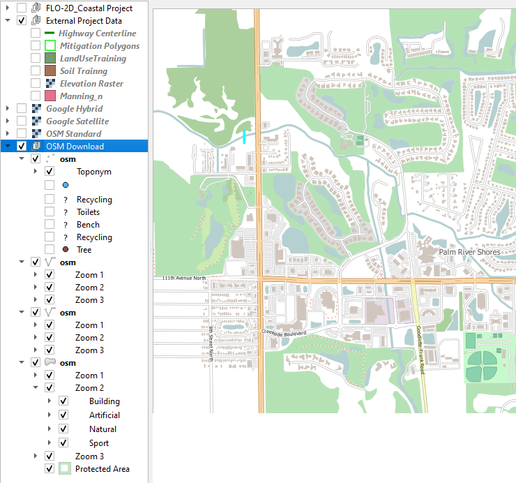The image size is (516, 483).
Task: Expand the Building category under Zoom 2
Action: coord(50,401)
